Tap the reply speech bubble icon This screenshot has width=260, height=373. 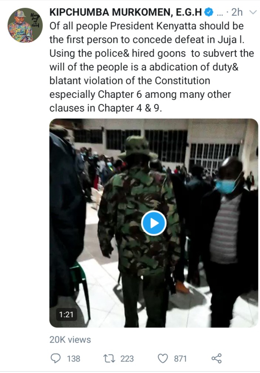[55, 358]
